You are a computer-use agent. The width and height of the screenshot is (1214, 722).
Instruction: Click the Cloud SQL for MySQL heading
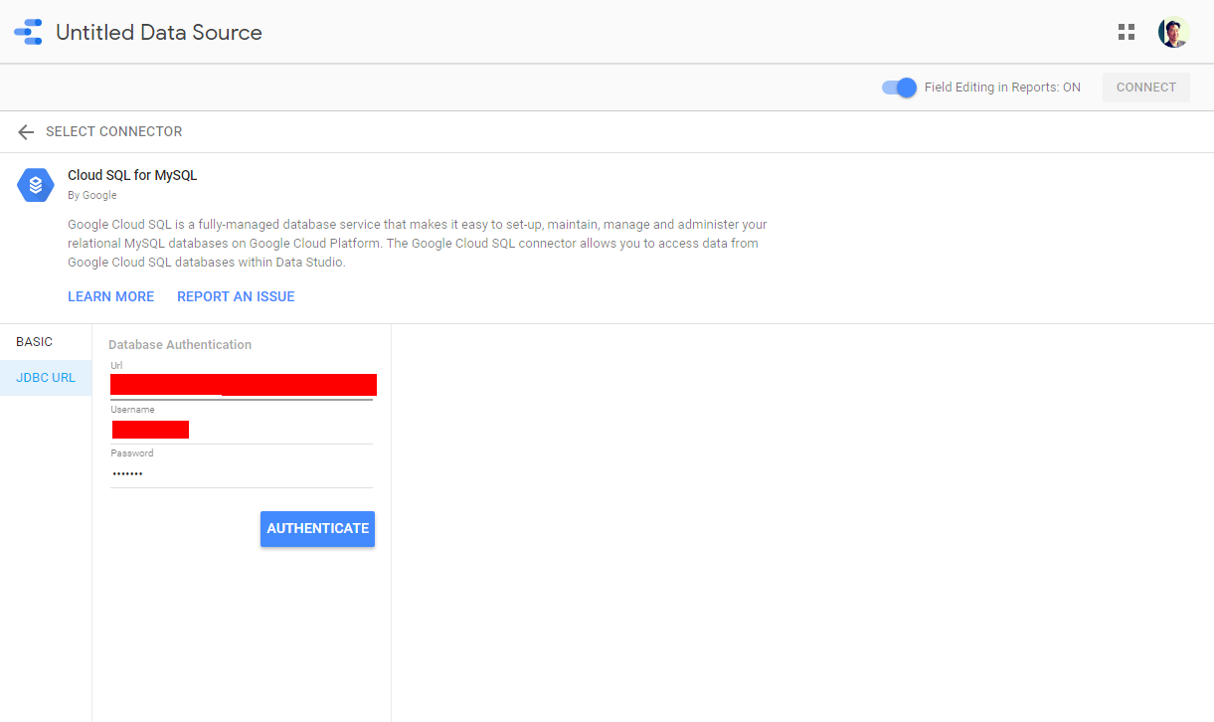(x=132, y=175)
